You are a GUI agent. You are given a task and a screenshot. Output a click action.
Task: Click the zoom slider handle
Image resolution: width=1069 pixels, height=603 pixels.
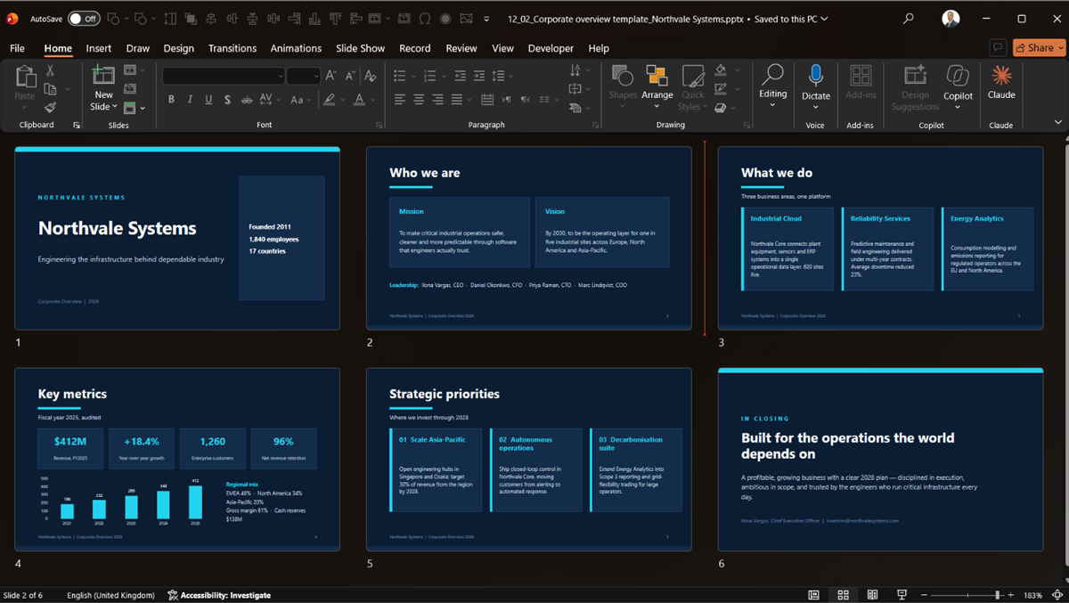tap(998, 595)
